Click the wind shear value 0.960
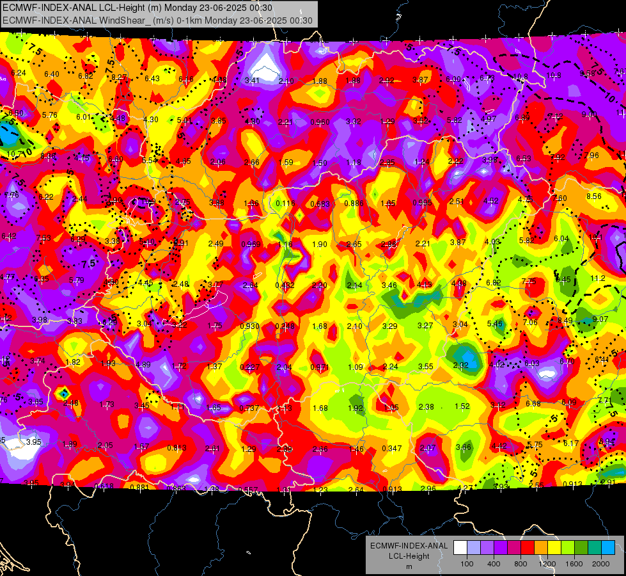The image size is (626, 576). pyautogui.click(x=320, y=122)
